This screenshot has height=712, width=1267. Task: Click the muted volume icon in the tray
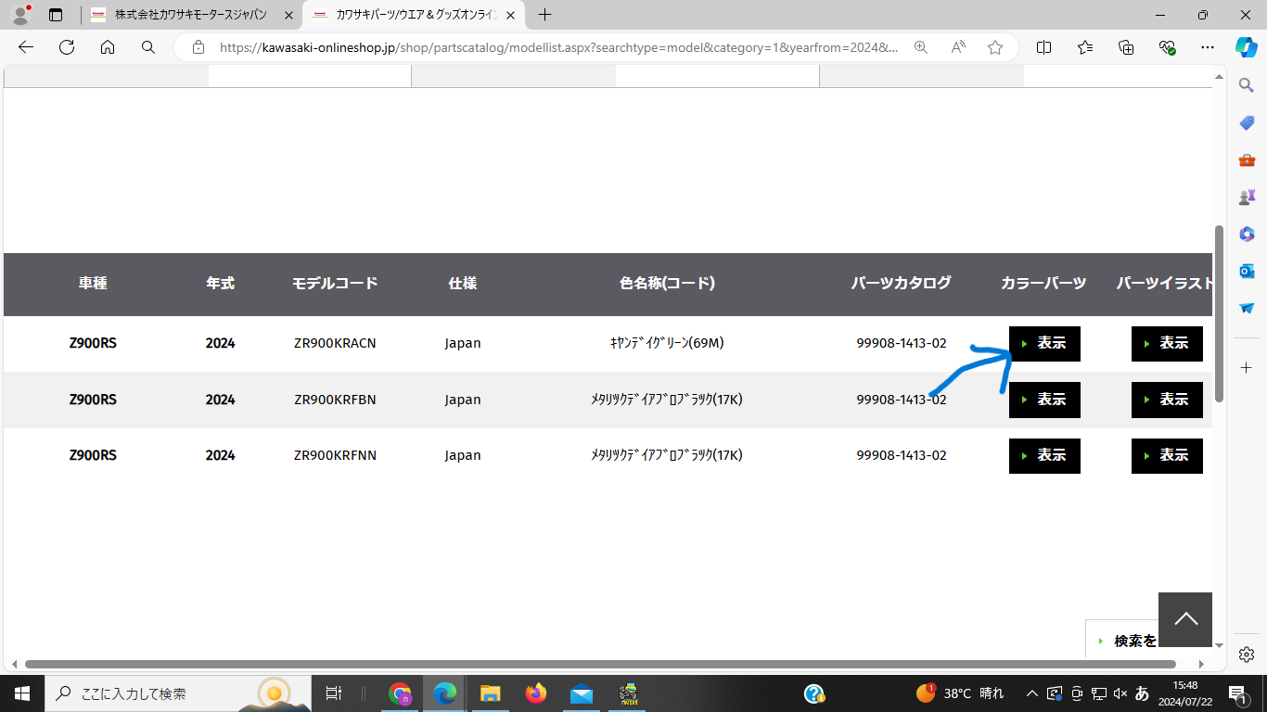[1120, 693]
